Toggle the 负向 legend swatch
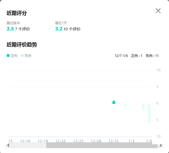Viewport: 169px width, 153px height. (22, 56)
